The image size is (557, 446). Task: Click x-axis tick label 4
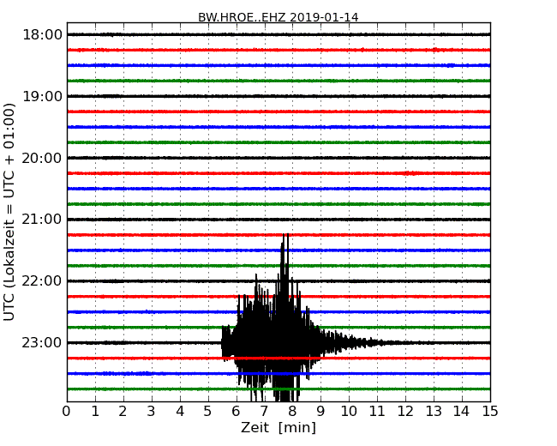click(180, 412)
